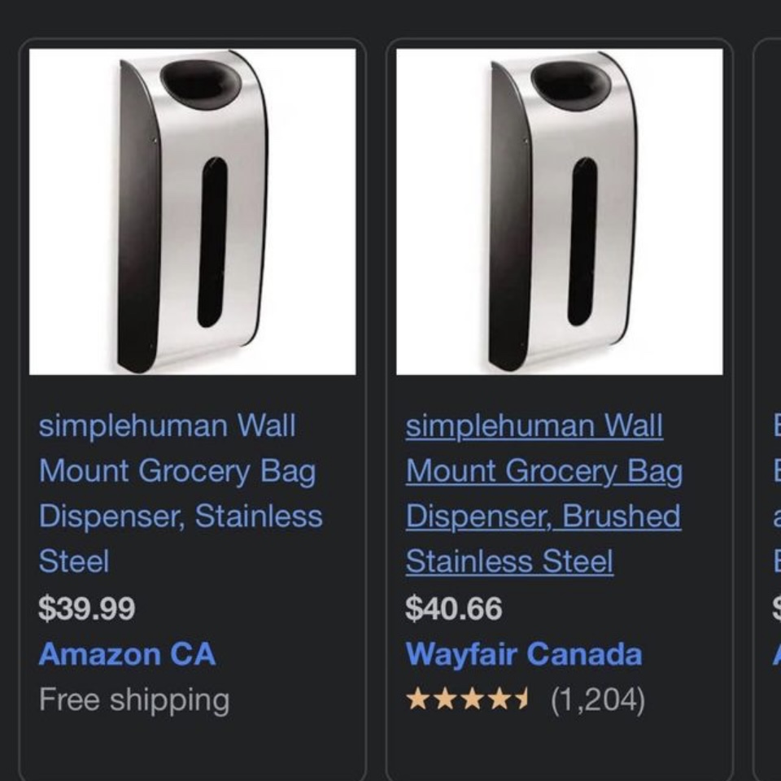Open the Brushed Stainless Steel dispenser listing

[x=545, y=492]
